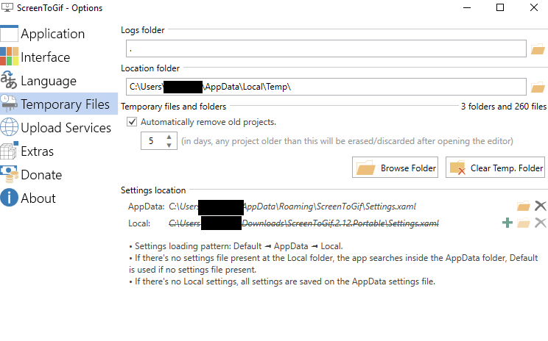Open the Interface settings section
The image size is (548, 341).
[59, 57]
